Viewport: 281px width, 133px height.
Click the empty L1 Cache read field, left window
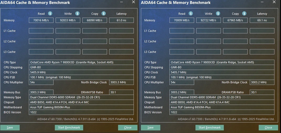coord(41,31)
